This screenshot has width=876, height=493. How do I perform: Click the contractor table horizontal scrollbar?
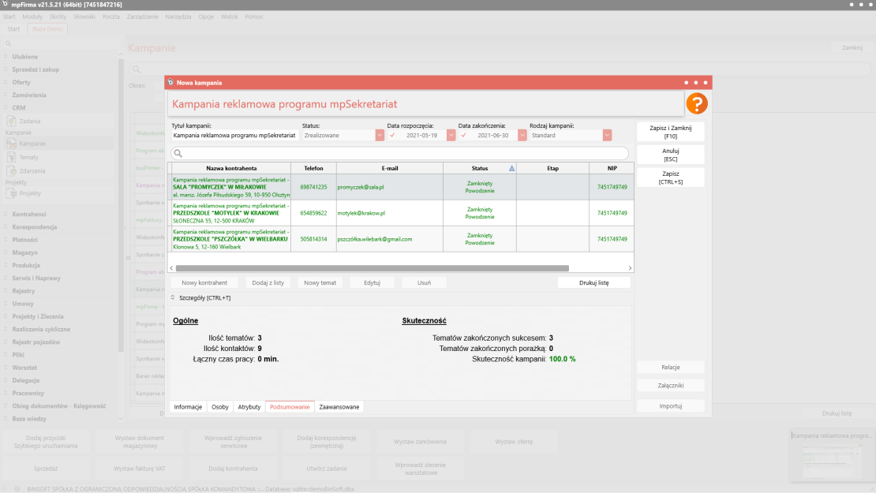point(372,268)
